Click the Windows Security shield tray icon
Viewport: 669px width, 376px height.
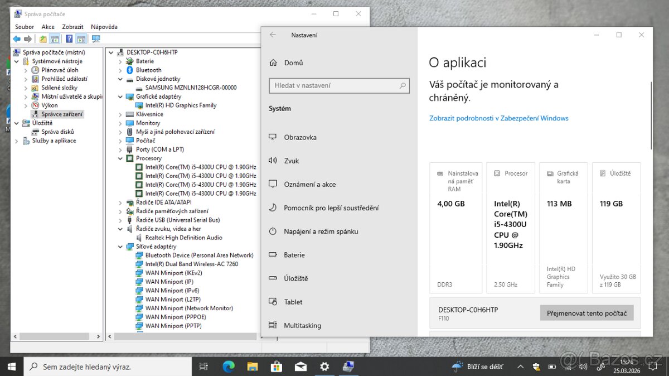point(536,367)
